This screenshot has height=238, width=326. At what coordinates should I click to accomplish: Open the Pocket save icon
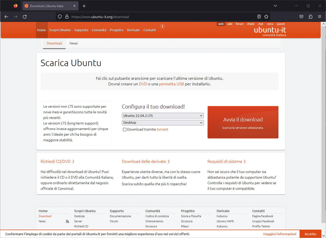pos(301,17)
